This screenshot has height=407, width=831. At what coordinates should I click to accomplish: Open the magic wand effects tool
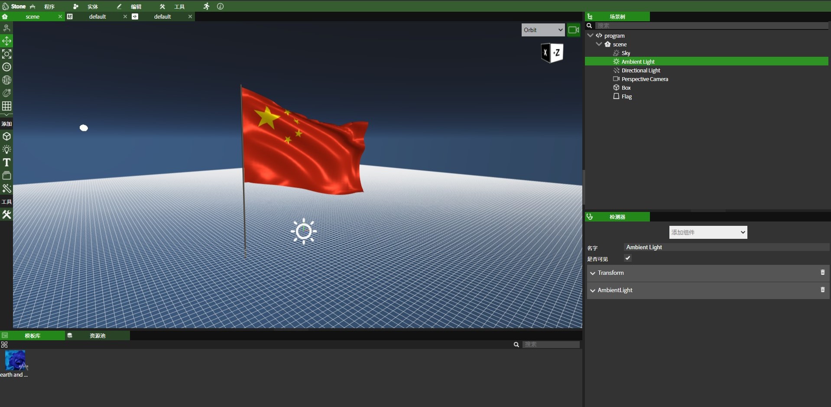[6, 189]
